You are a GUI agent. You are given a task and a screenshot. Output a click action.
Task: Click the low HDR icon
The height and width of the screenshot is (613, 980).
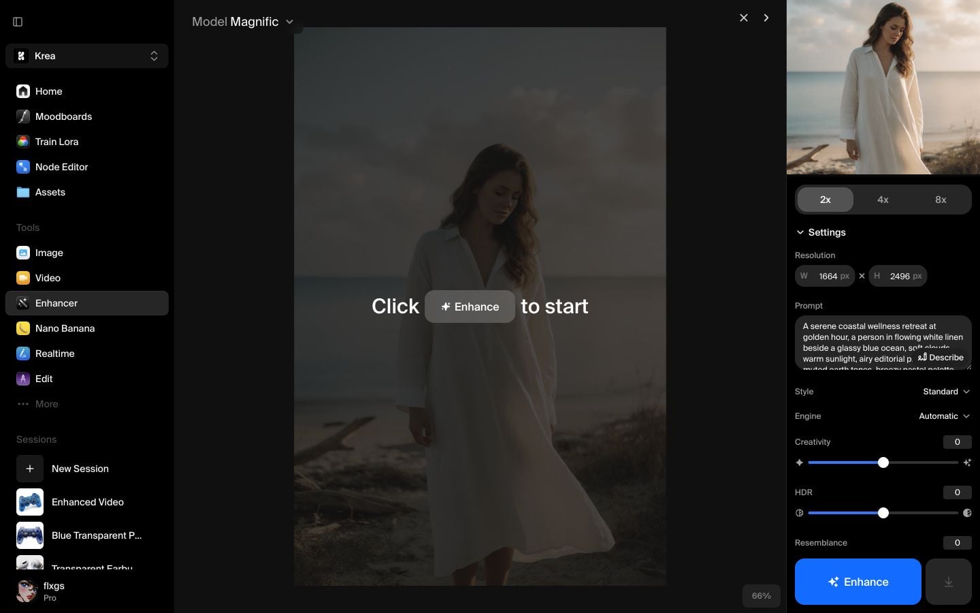click(800, 513)
